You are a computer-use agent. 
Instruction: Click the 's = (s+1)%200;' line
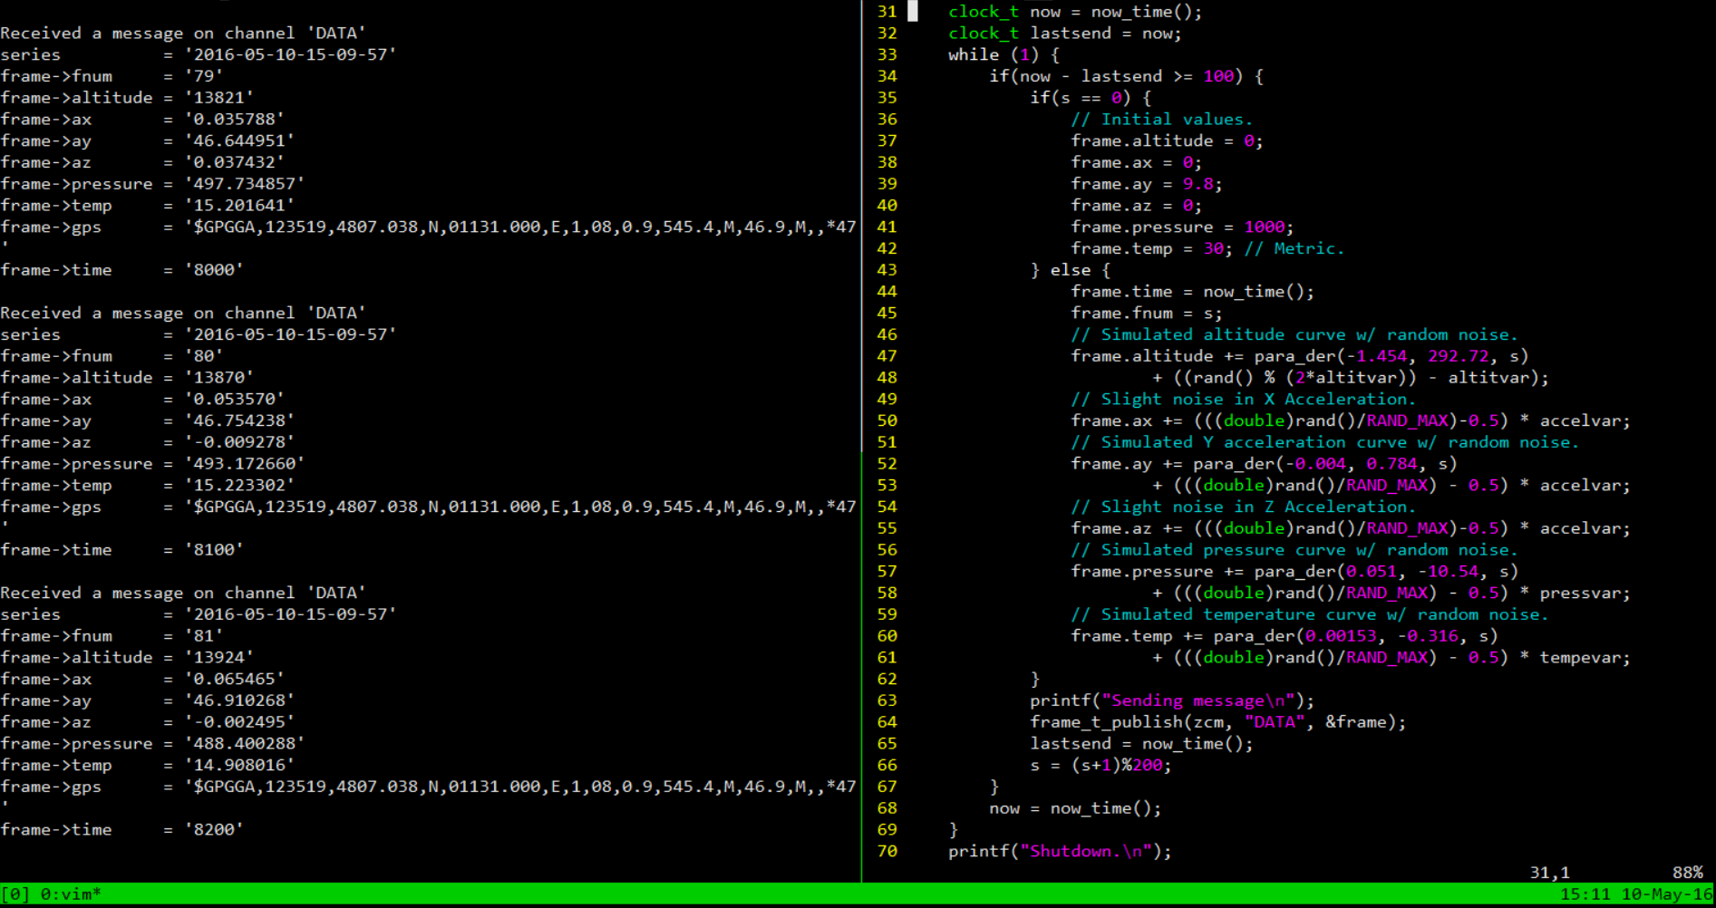click(x=1100, y=766)
